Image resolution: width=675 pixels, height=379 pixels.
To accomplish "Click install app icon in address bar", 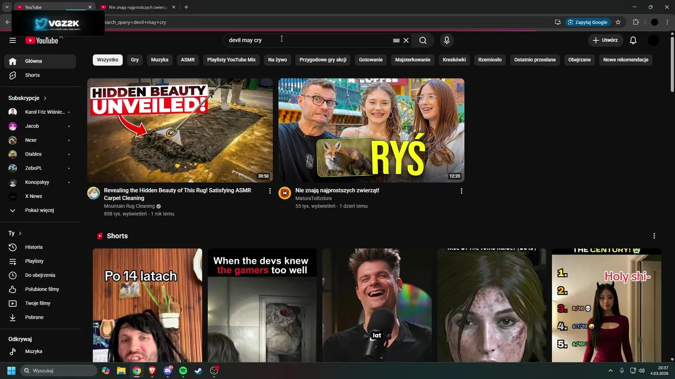I will coord(557,22).
